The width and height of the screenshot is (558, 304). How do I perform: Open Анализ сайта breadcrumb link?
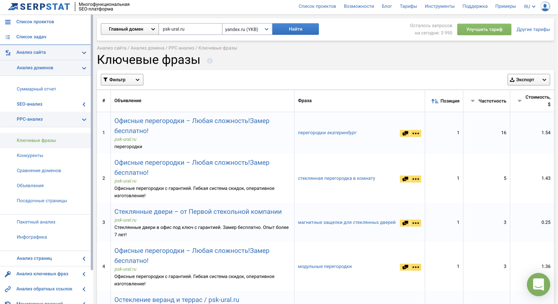112,48
